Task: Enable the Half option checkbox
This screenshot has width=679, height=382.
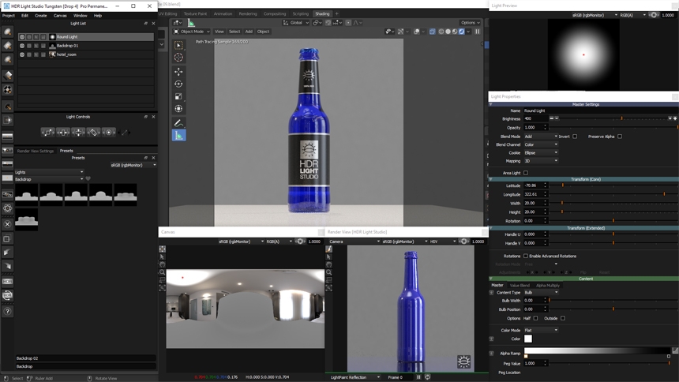Action: pos(535,318)
